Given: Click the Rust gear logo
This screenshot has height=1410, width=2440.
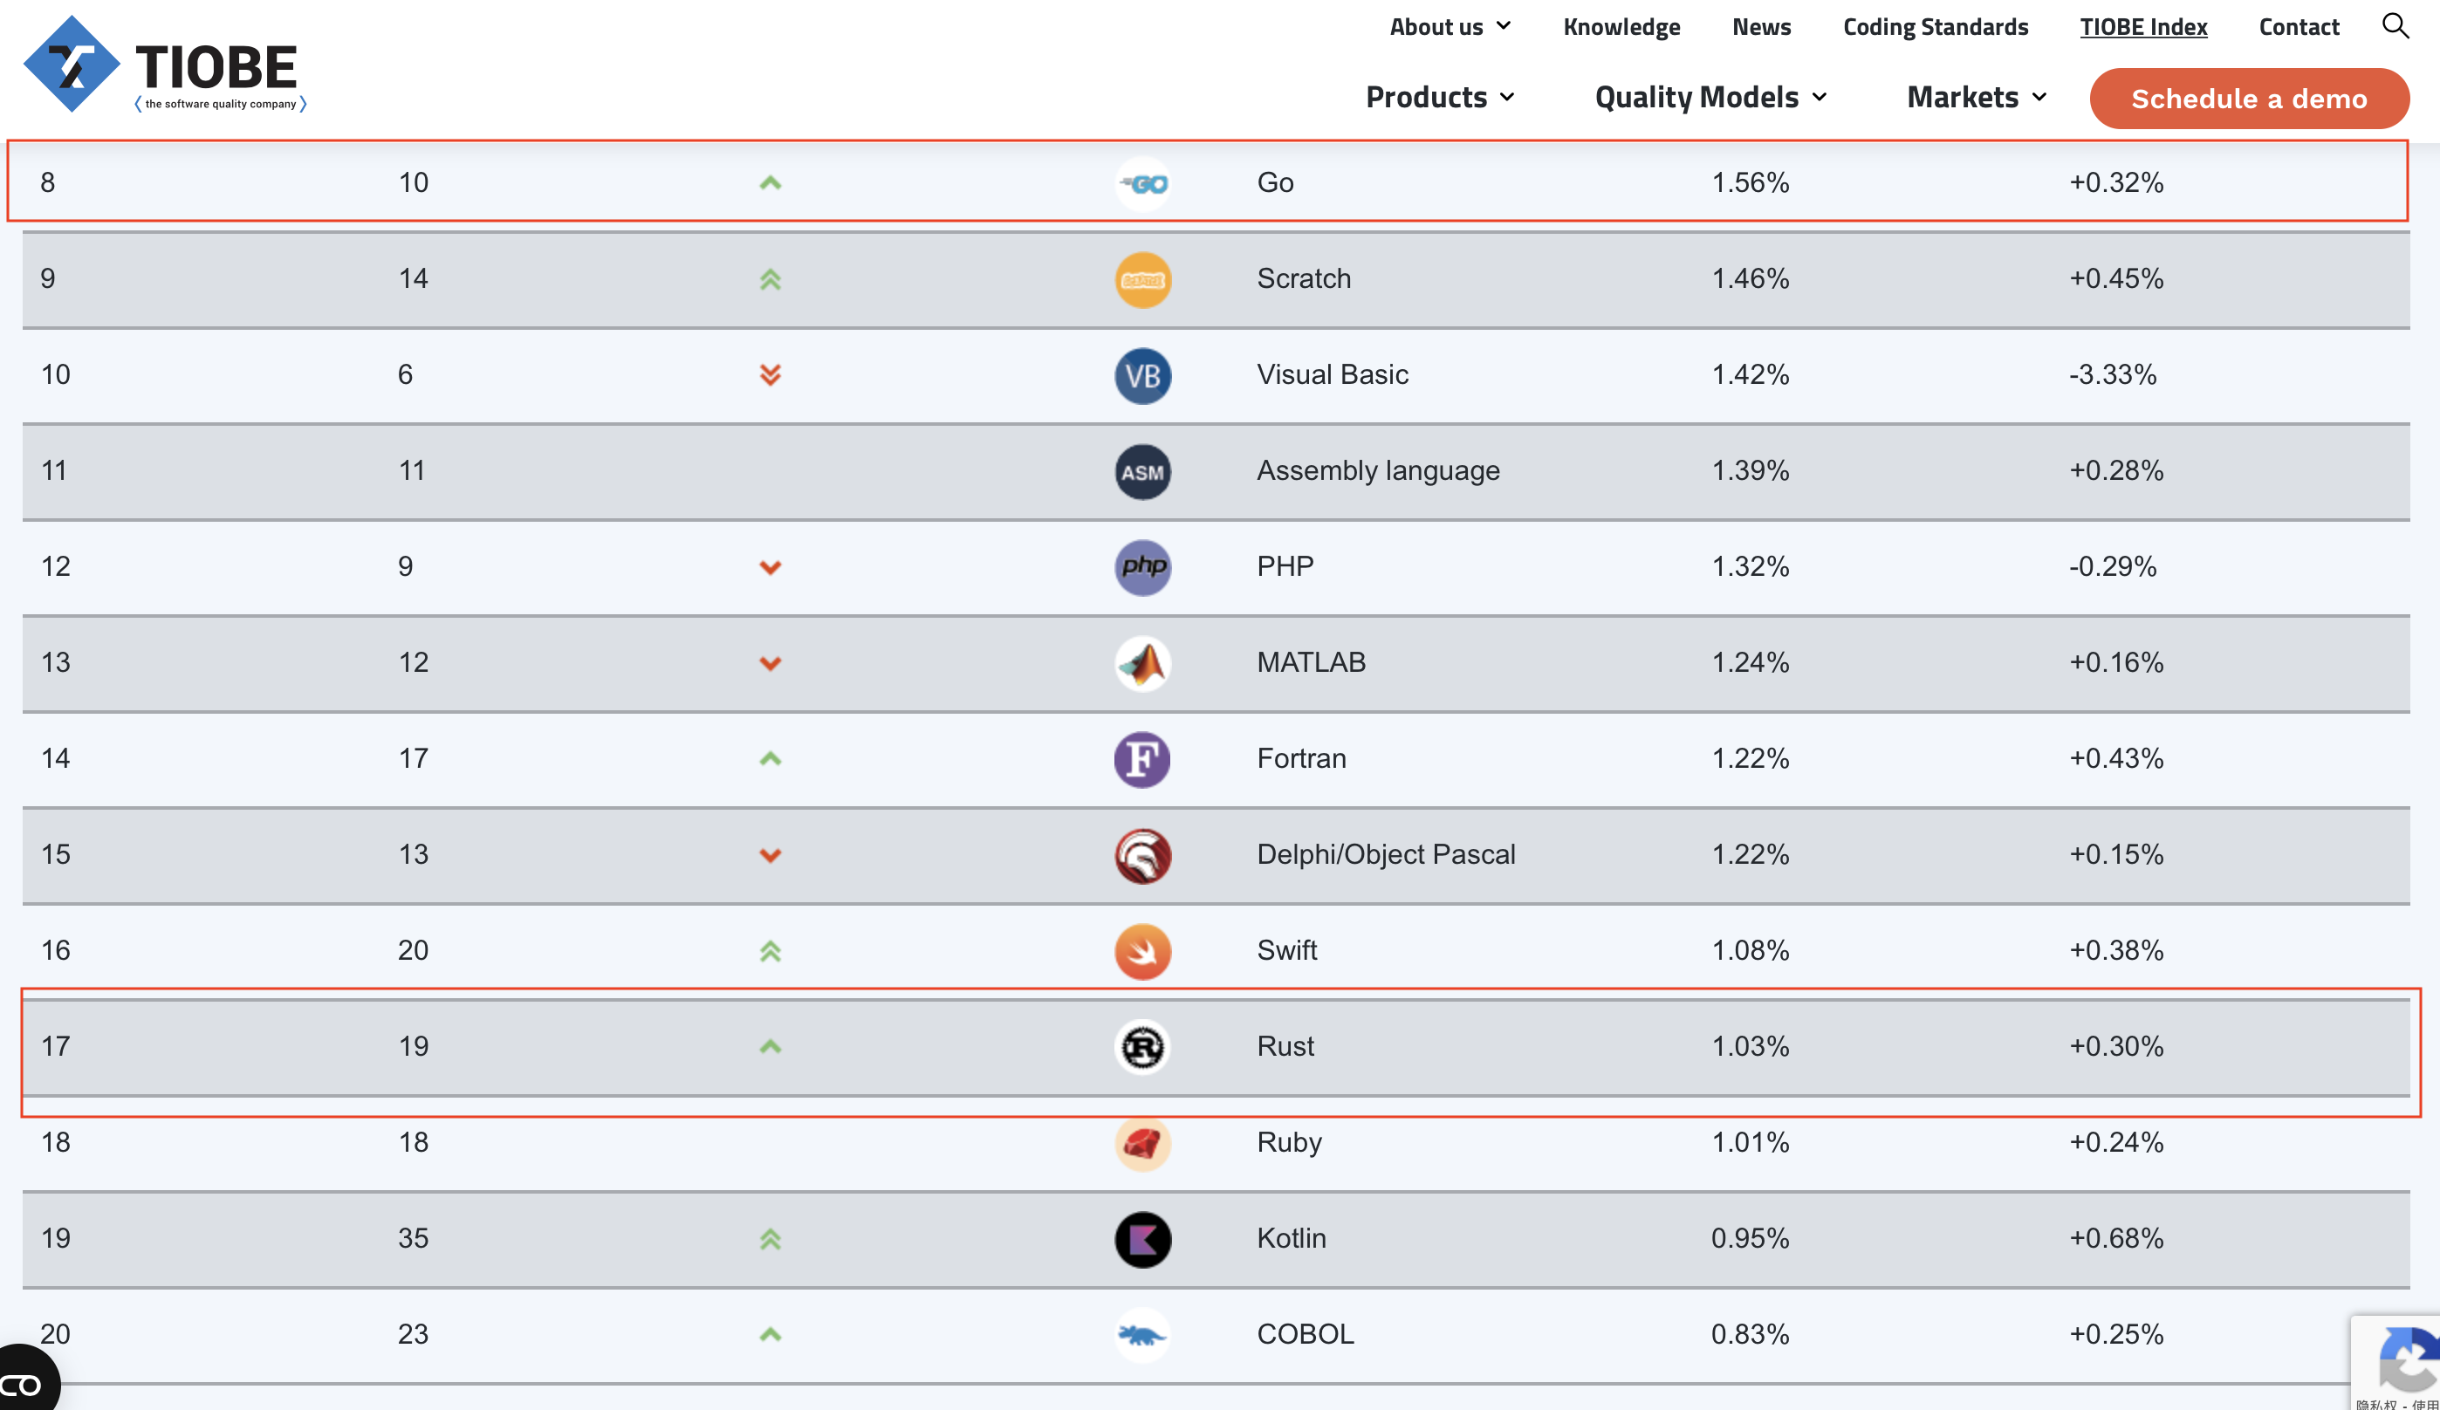Looking at the screenshot, I should pos(1142,1047).
